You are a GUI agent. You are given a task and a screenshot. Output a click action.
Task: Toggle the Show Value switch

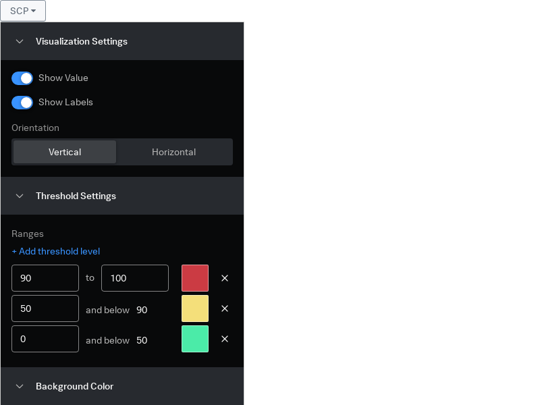[22, 78]
